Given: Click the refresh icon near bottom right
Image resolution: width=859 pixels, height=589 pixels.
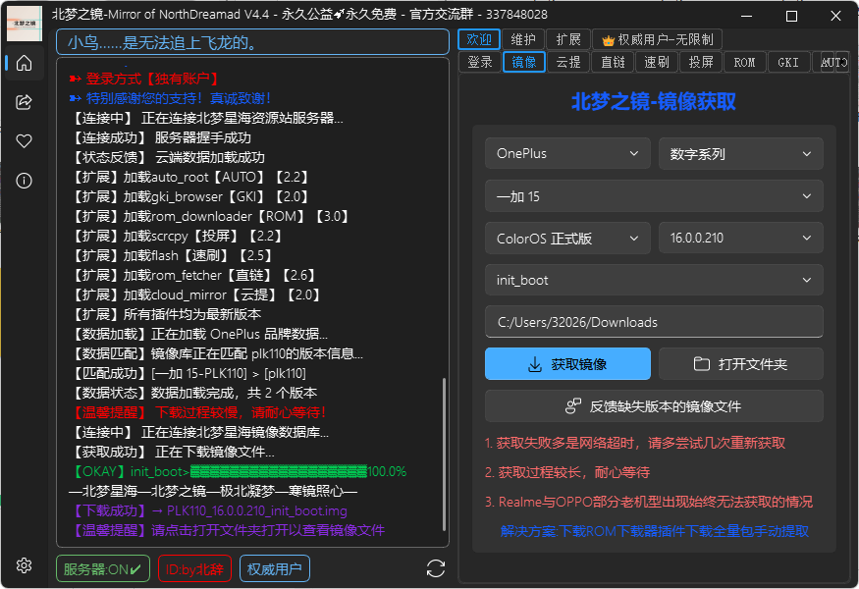Looking at the screenshot, I should point(436,567).
